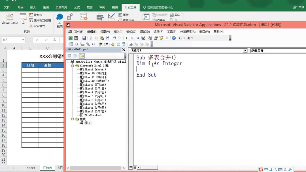Image resolution: width=306 pixels, height=172 pixels.
Task: Click the Undo icon in the VBA editor
Action: tap(114, 38)
